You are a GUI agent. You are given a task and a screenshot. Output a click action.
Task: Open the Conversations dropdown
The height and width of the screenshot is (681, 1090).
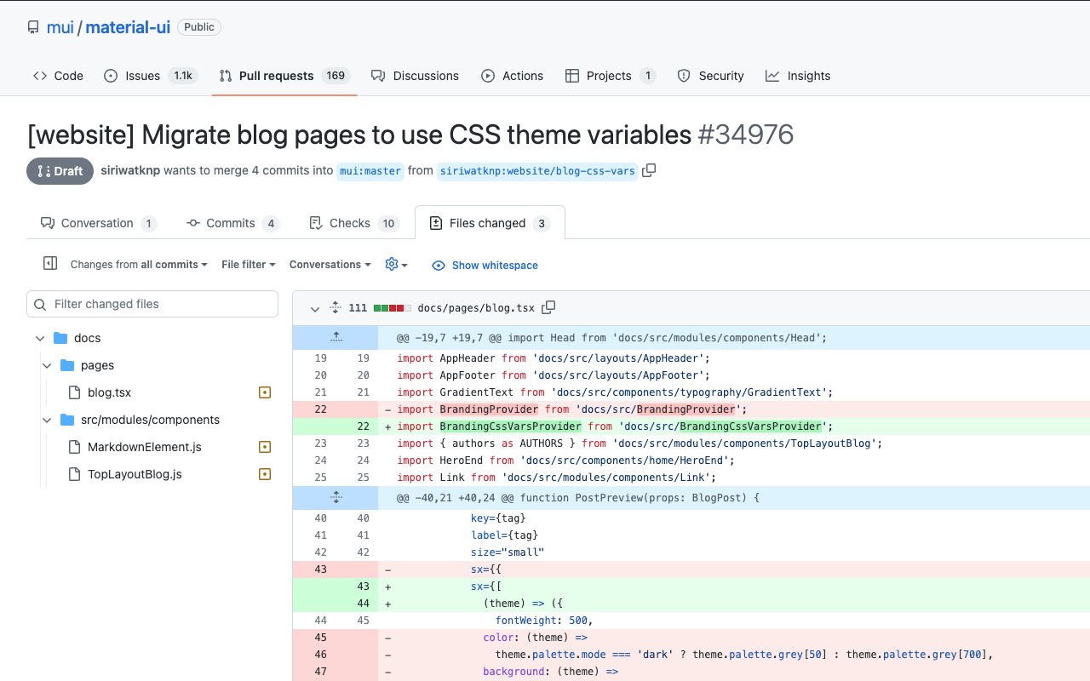click(330, 265)
